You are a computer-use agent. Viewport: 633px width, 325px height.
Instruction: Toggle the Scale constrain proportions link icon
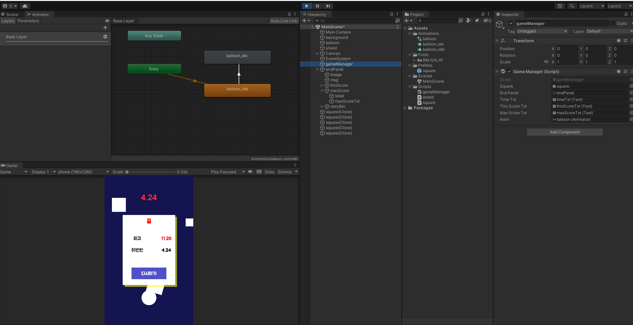pos(546,62)
